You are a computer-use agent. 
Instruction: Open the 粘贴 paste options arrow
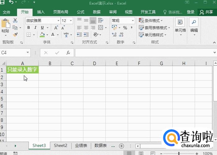6,35
